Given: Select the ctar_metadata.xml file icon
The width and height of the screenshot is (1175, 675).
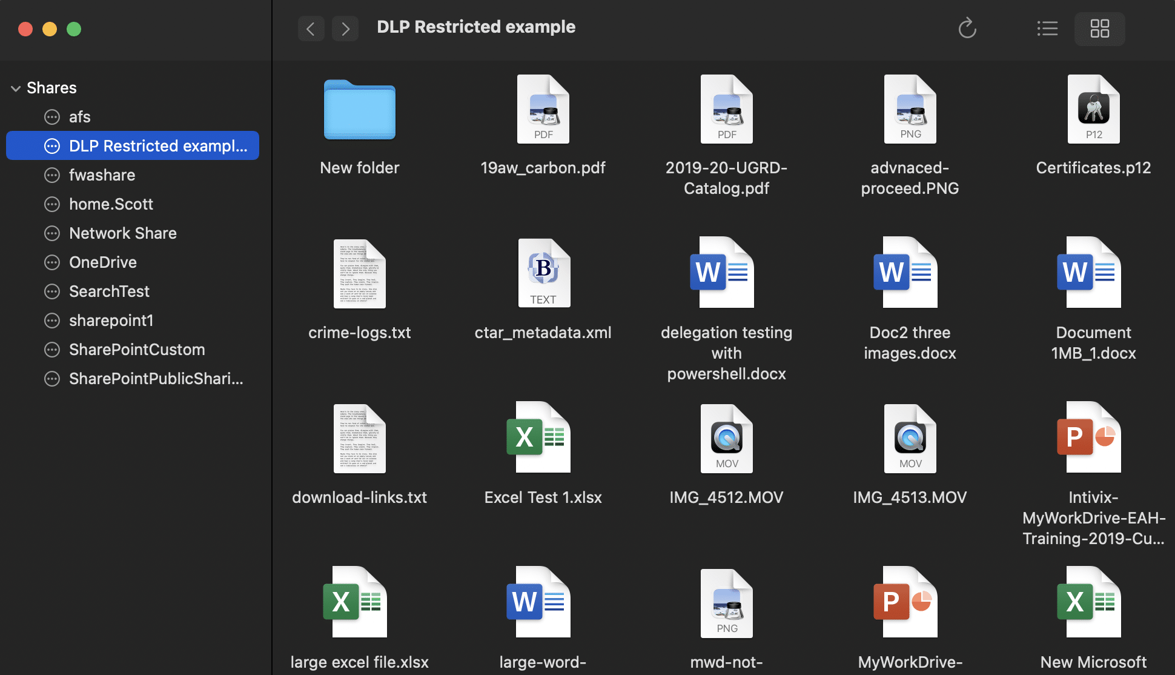Looking at the screenshot, I should (543, 273).
